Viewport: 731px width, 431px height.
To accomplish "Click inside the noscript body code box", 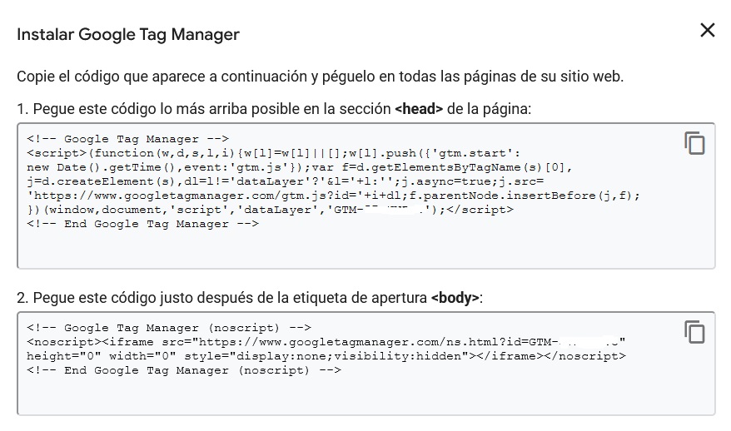I will [366, 364].
